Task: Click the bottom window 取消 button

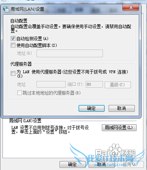Action: [x=101, y=165]
